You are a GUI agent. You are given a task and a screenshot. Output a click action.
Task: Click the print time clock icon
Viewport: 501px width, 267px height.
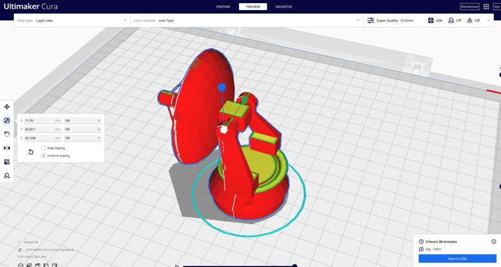click(x=421, y=242)
